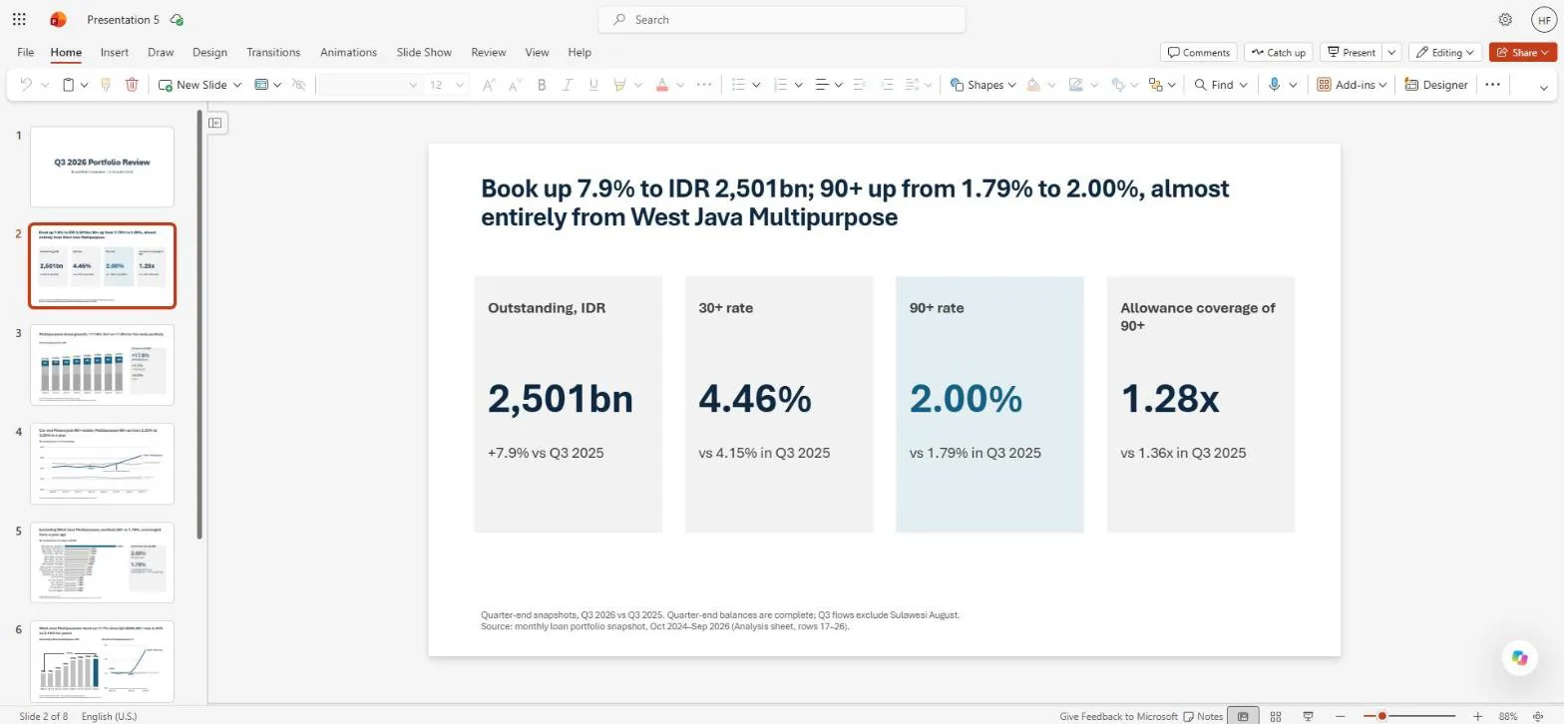Image resolution: width=1564 pixels, height=724 pixels.
Task: Click the account avatar HF
Action: coord(1543,19)
